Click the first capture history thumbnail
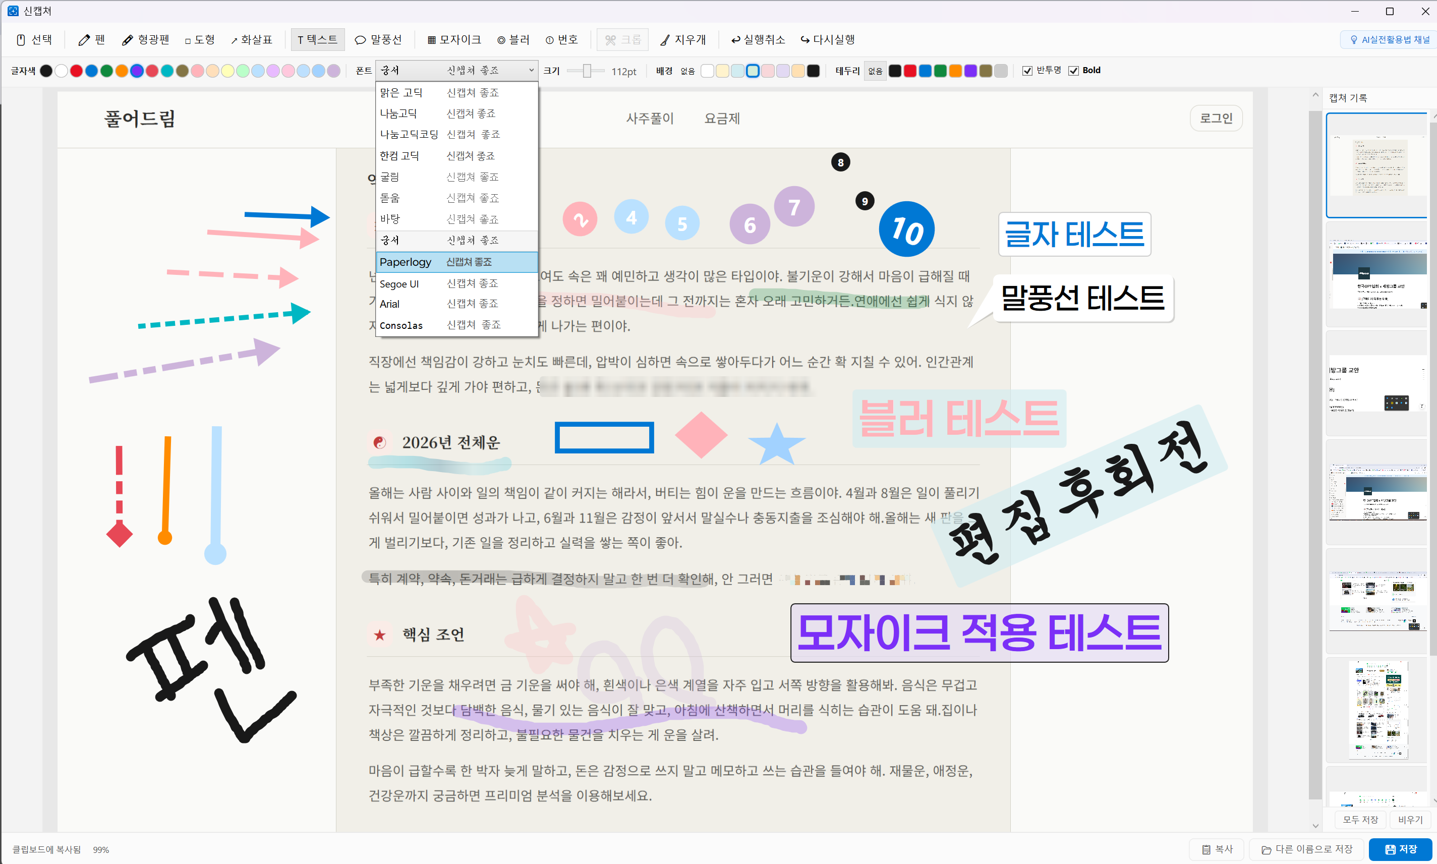 click(x=1376, y=165)
